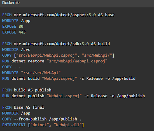Click the COPY WebApi.csproj array line
This screenshot has width=154, height=131.
coord(58,55)
